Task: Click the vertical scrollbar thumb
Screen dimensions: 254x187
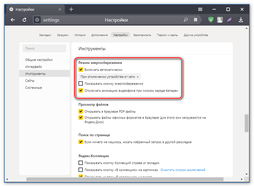Action: (x=246, y=123)
